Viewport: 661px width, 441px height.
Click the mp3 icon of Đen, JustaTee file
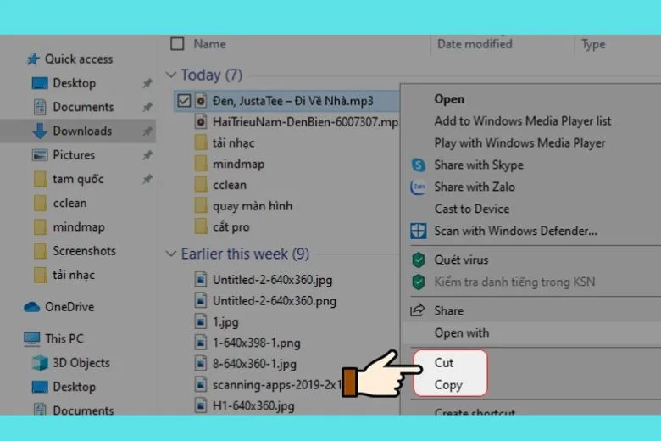pyautogui.click(x=201, y=101)
